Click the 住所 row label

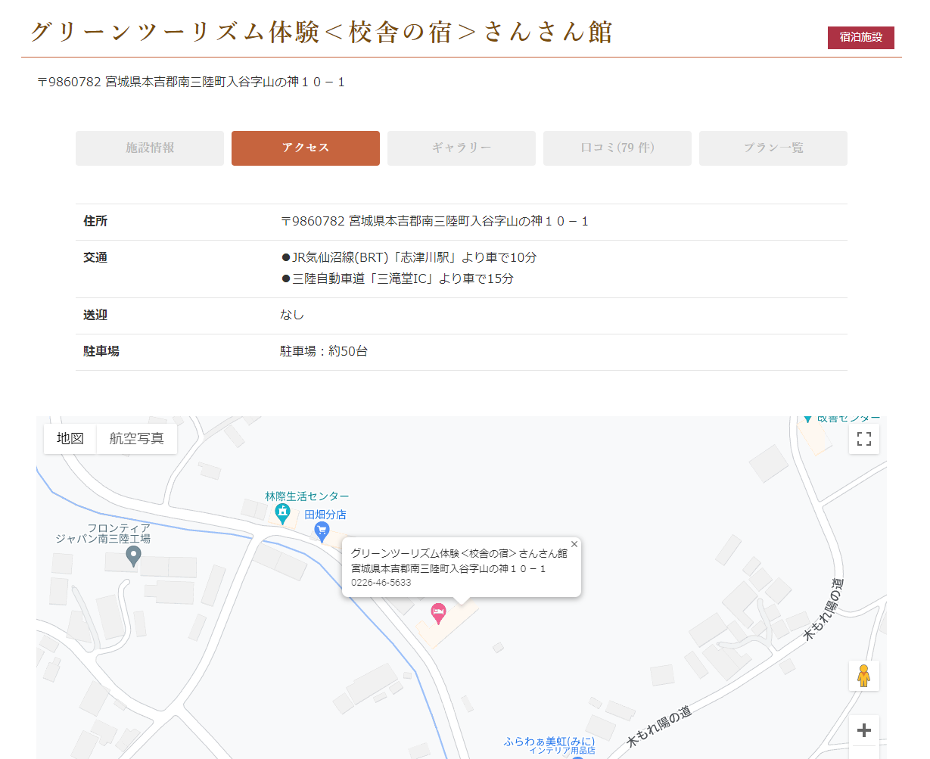[95, 221]
